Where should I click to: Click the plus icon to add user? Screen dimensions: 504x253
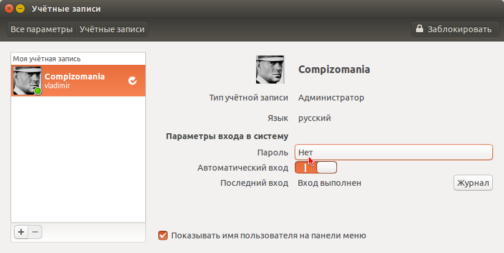pyautogui.click(x=21, y=232)
